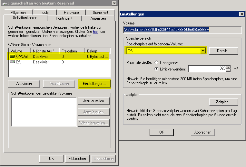The image size is (246, 167).
Task: Click the Aktivieren button
Action: [x=24, y=84]
